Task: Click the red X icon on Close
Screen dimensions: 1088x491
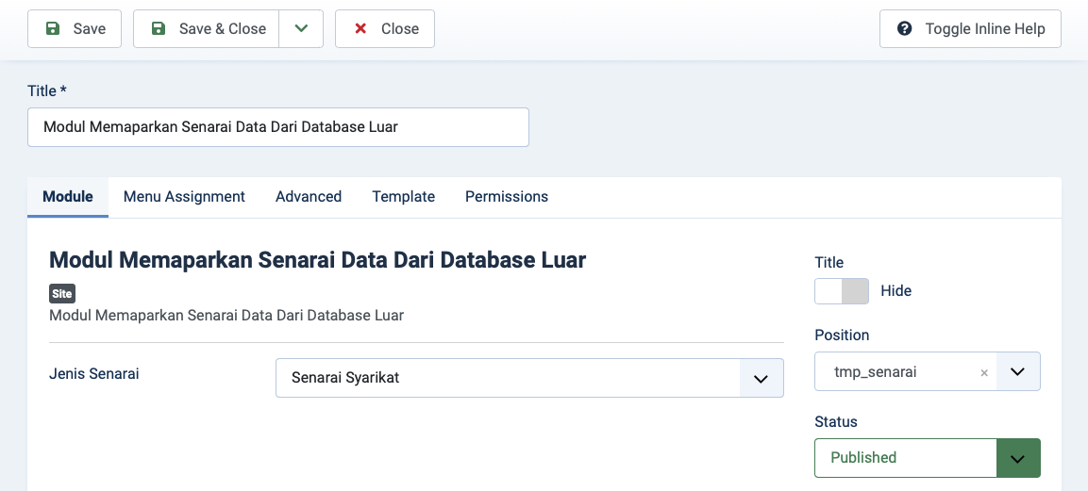Action: (360, 29)
